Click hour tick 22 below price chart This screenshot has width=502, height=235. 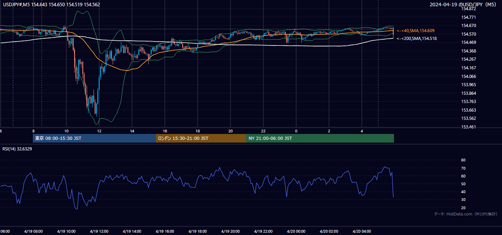(263, 131)
